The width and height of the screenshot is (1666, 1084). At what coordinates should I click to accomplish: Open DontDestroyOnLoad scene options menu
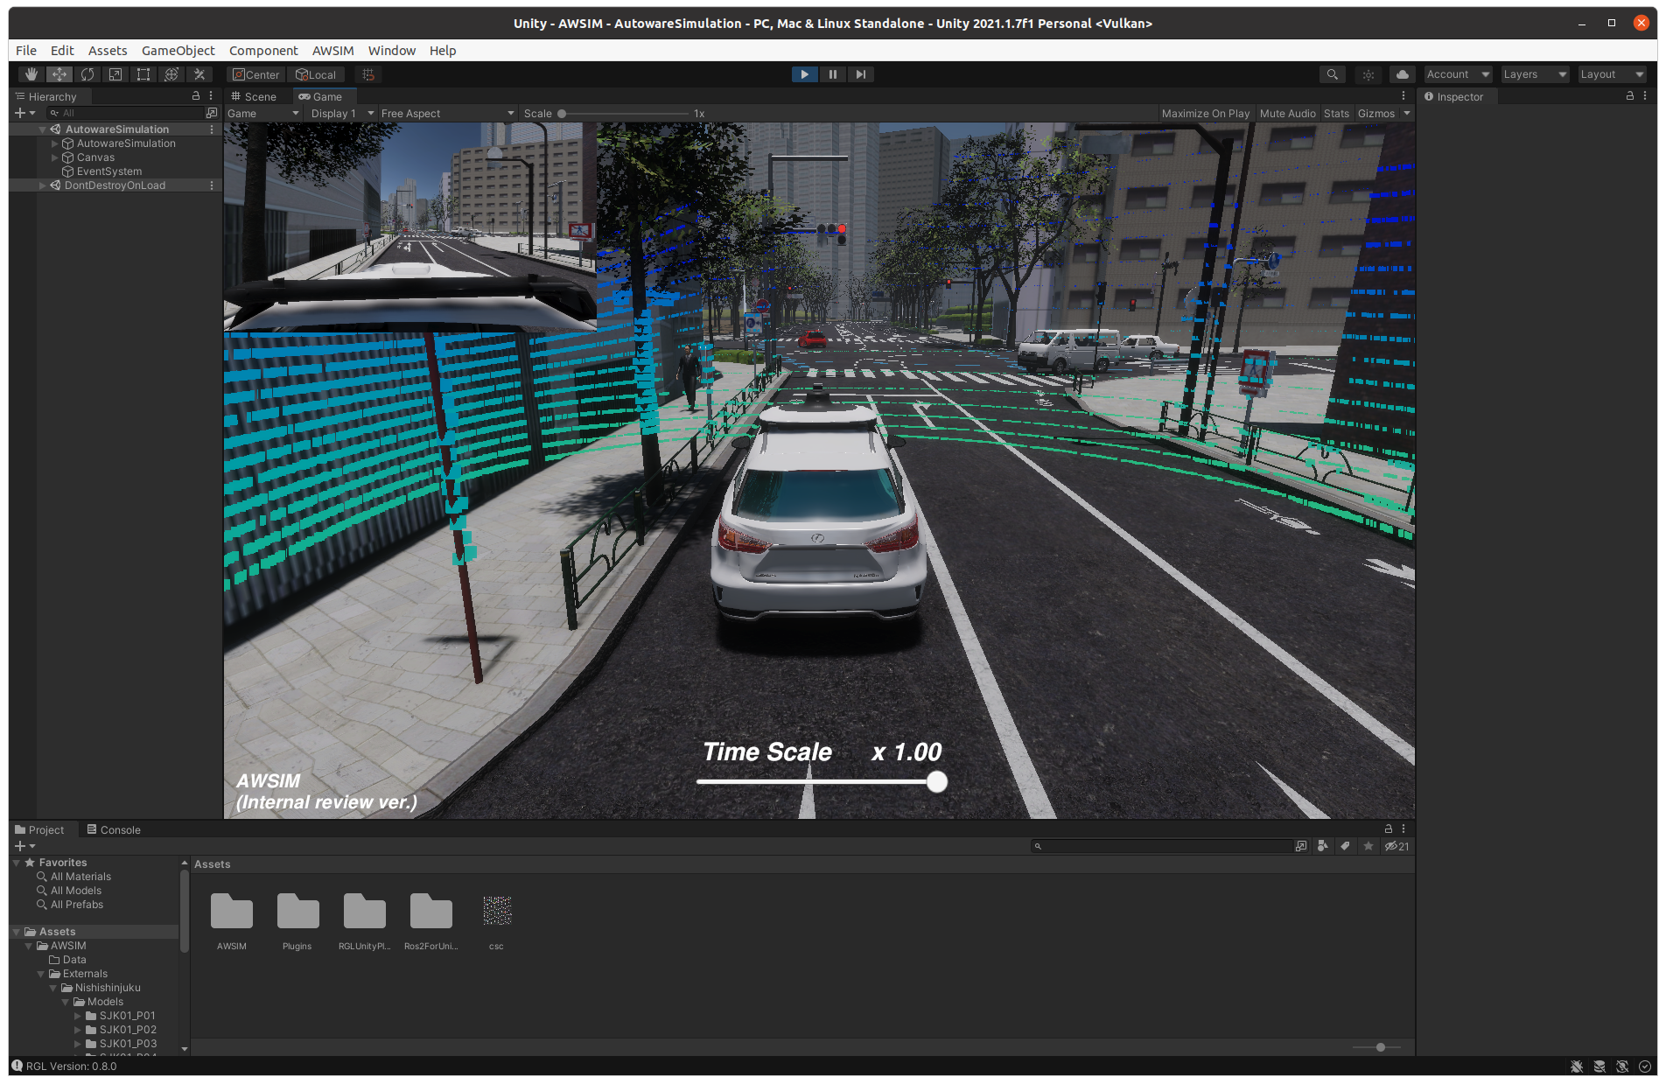click(x=212, y=185)
